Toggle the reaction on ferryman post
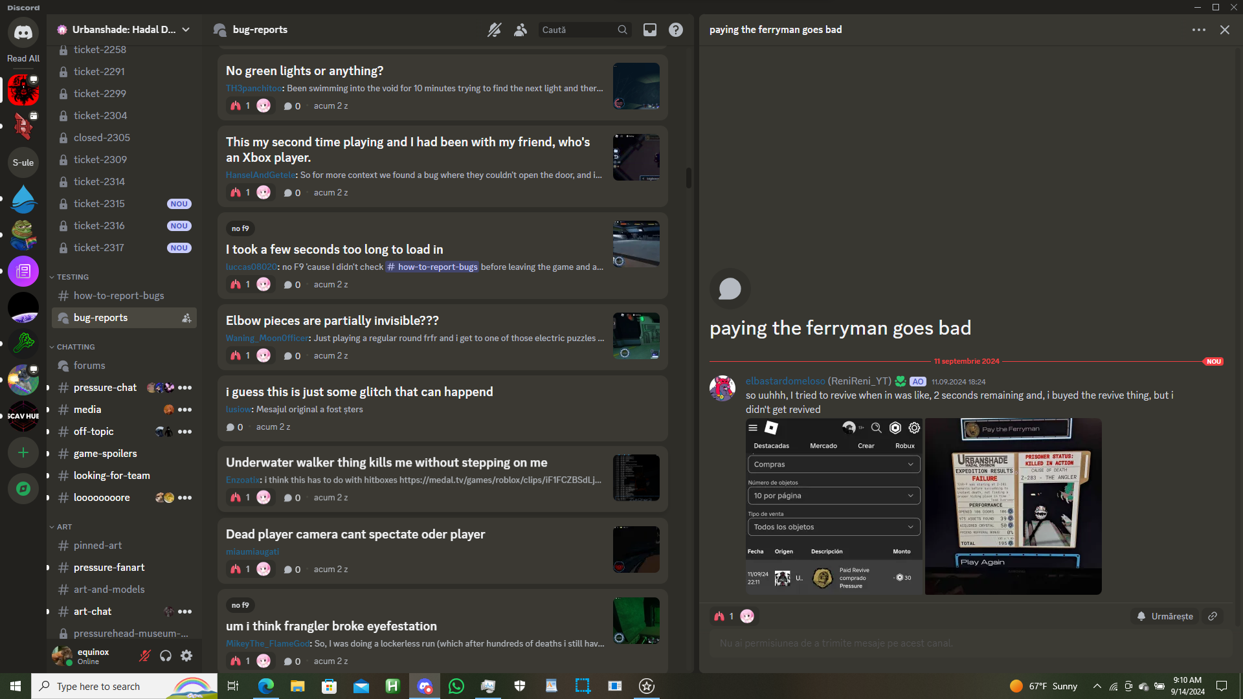The height and width of the screenshot is (699, 1243). tap(724, 616)
